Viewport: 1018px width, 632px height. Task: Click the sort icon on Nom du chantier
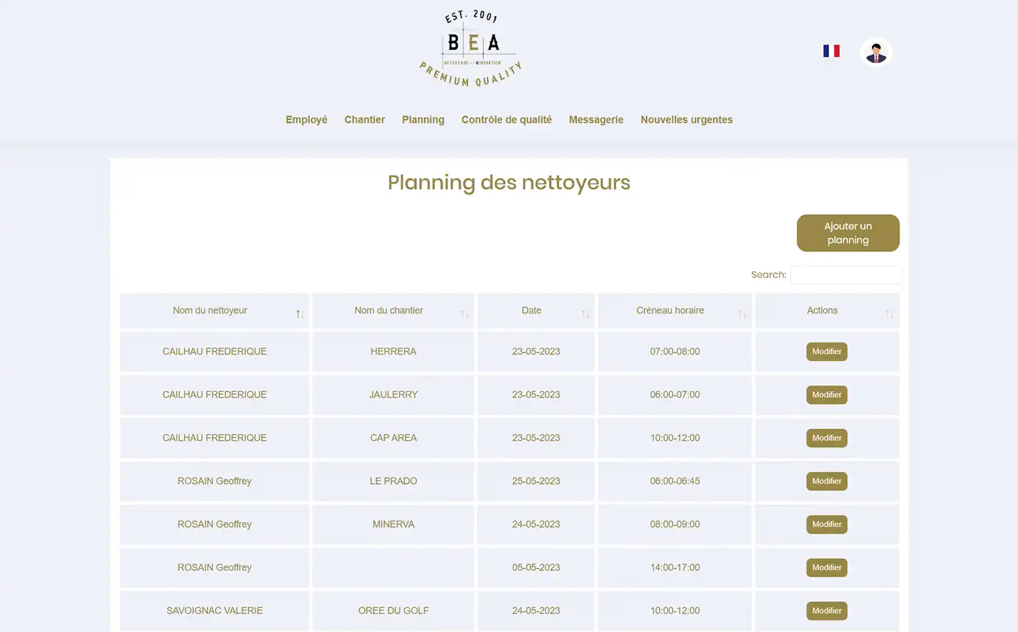click(465, 314)
